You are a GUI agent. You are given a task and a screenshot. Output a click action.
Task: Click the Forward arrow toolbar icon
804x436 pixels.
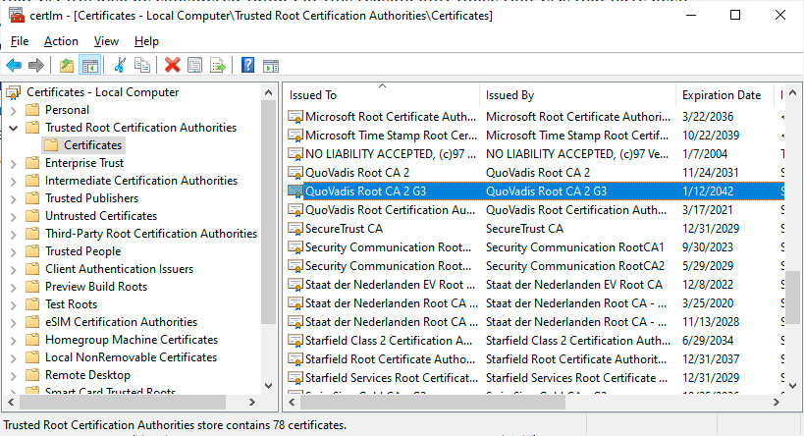tap(36, 65)
